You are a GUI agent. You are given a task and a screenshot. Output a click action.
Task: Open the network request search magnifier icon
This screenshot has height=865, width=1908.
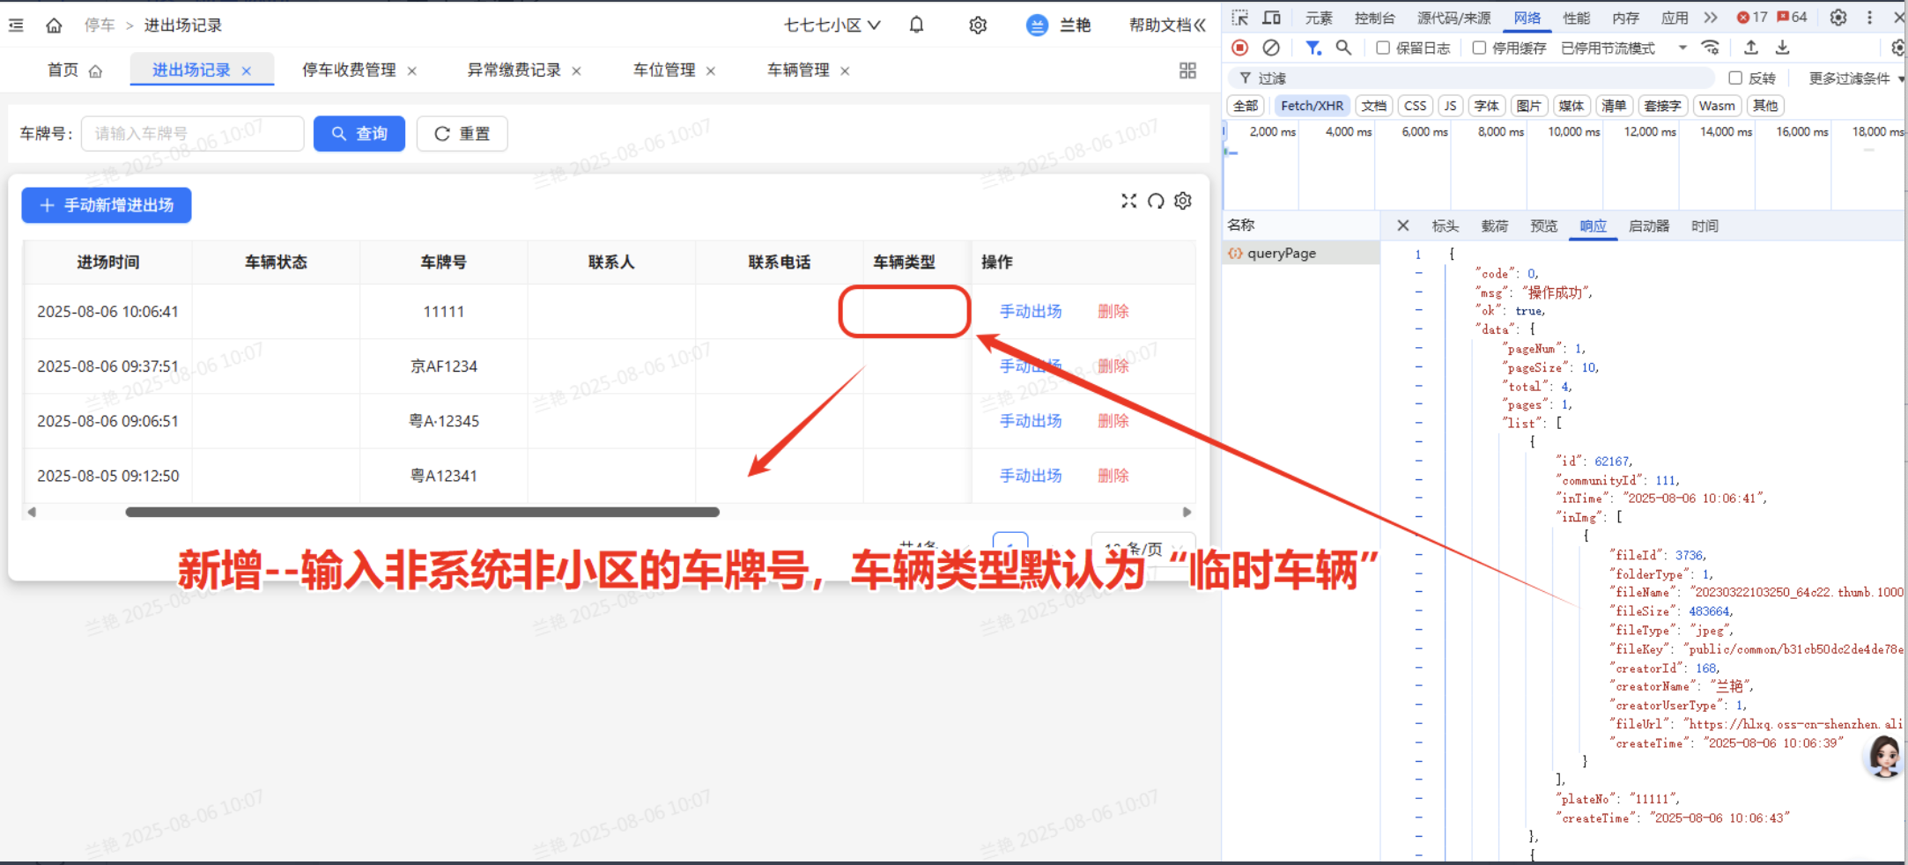pyautogui.click(x=1343, y=48)
